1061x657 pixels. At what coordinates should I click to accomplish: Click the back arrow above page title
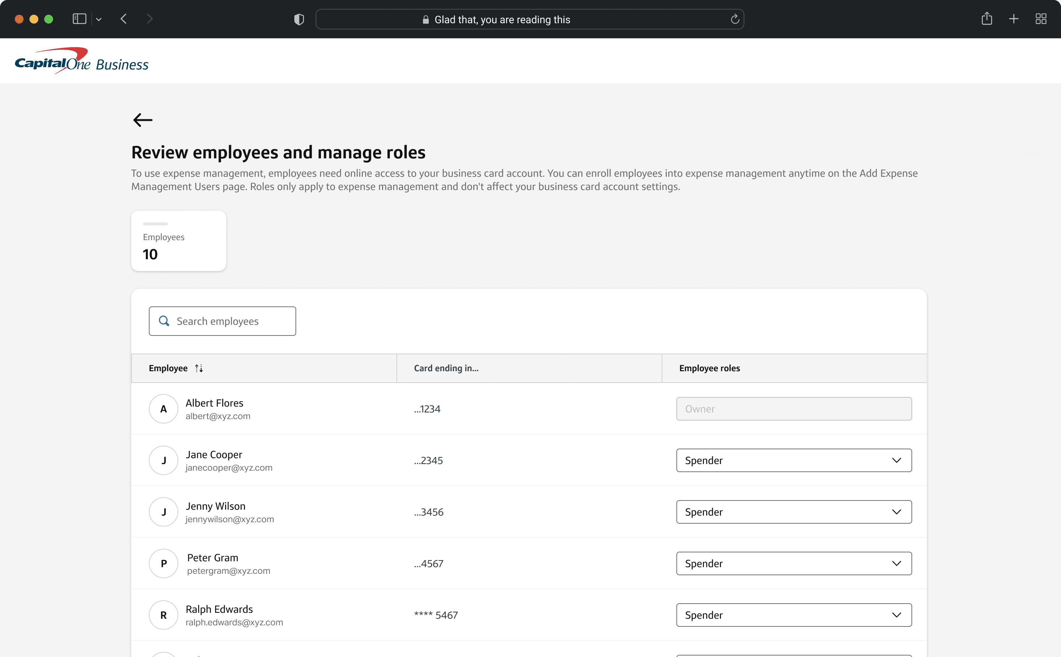(x=143, y=120)
